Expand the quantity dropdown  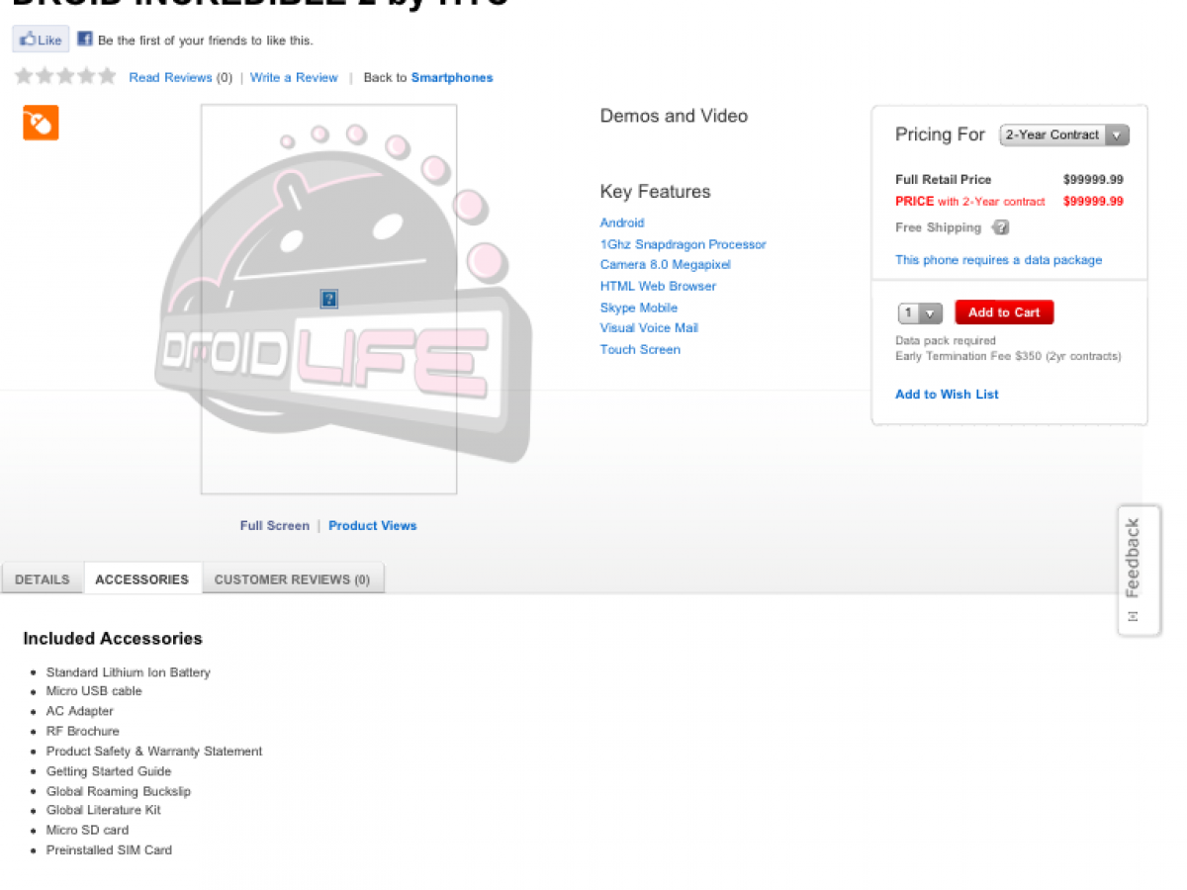click(920, 313)
